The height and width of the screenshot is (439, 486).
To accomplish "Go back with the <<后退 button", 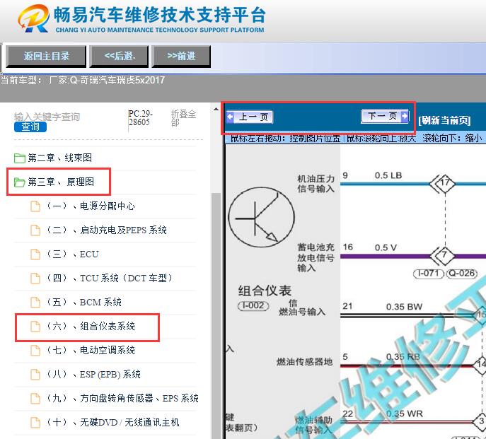I will coord(119,56).
